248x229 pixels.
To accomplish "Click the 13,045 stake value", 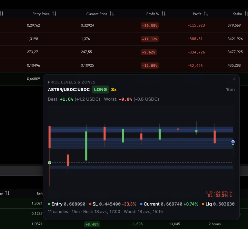I will tap(175, 224).
